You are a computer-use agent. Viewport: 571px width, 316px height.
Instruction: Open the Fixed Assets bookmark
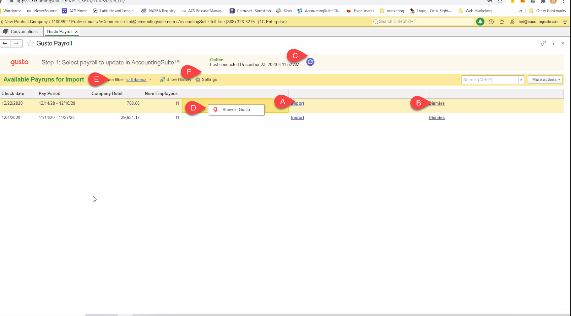click(x=360, y=11)
